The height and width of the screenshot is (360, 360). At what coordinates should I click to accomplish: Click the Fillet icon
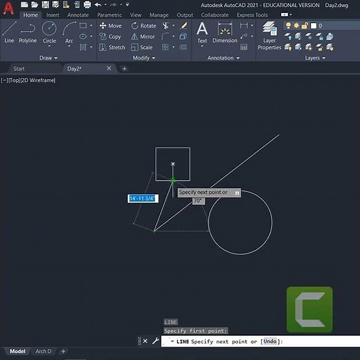pos(165,36)
